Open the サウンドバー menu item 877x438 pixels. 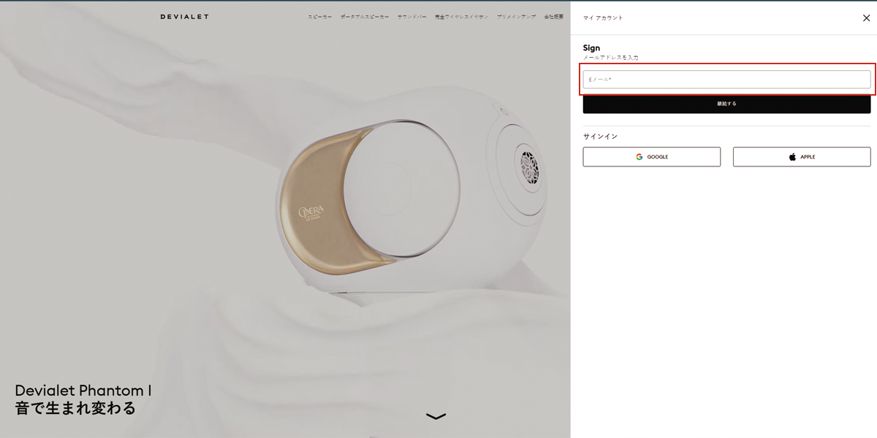pos(411,17)
